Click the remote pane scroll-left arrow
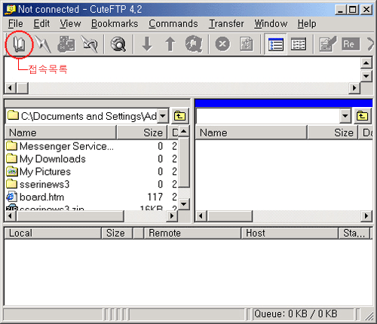The width and height of the screenshot is (377, 324). coord(201,216)
